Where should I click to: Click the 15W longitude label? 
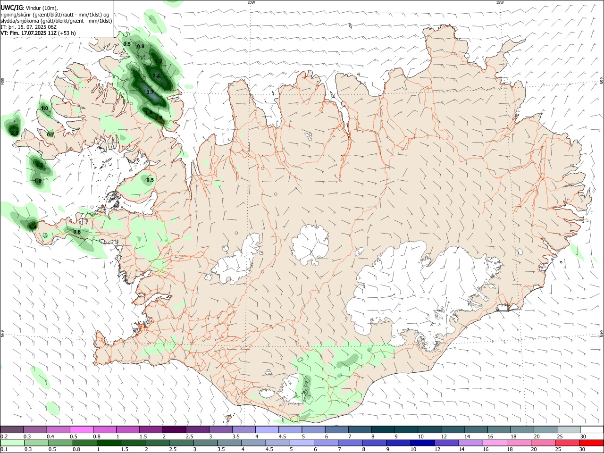[500, 2]
